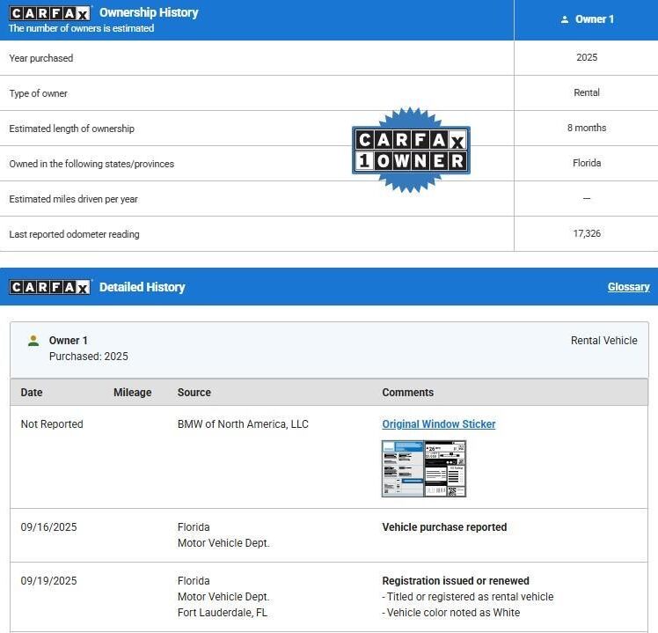The image size is (658, 633).
Task: Select the 'Type of owner' row label
Action: 38,93
